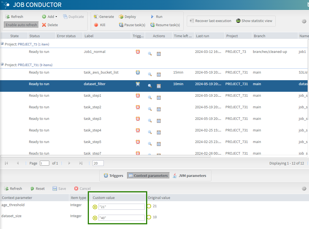The width and height of the screenshot is (309, 229).
Task: Reset the context parameter changes
Action: [37, 188]
